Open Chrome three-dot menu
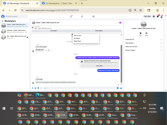The height and width of the screenshot is (125, 167). 163,10
